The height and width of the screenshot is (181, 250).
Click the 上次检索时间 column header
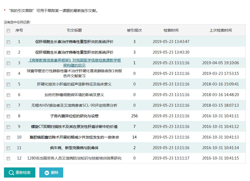tap(221, 30)
